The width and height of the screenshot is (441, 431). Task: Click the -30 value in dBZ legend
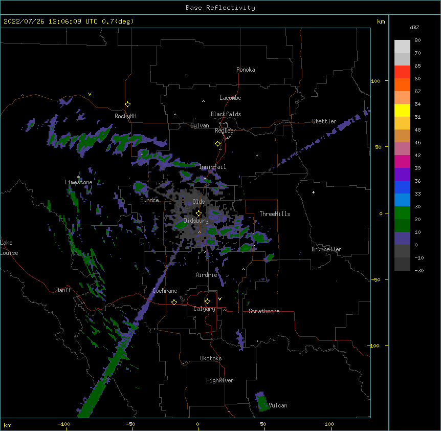pos(419,271)
